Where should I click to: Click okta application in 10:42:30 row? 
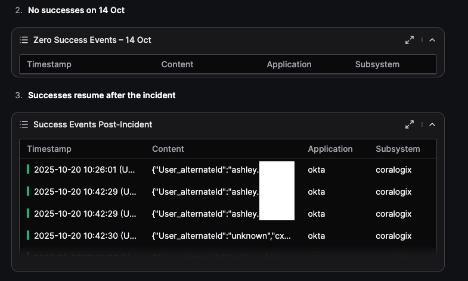click(x=317, y=236)
